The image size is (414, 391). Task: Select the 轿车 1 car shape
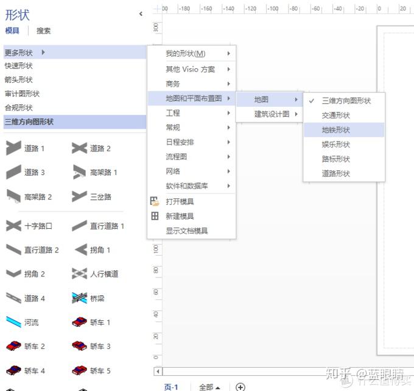[x=91, y=322]
